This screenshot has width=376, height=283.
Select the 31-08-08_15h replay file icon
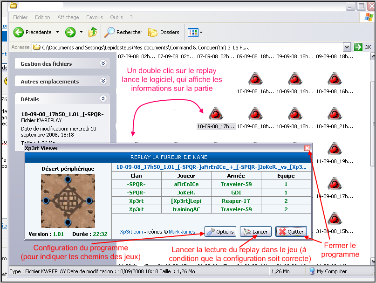click(335, 219)
